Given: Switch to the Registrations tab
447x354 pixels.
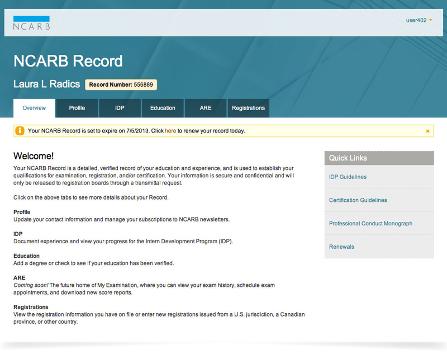Looking at the screenshot, I should coord(248,108).
